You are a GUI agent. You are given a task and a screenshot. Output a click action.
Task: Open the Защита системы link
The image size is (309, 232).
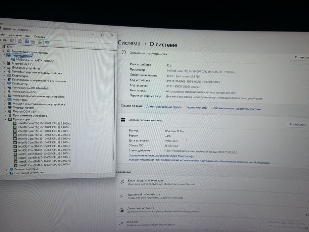pyautogui.click(x=196, y=107)
